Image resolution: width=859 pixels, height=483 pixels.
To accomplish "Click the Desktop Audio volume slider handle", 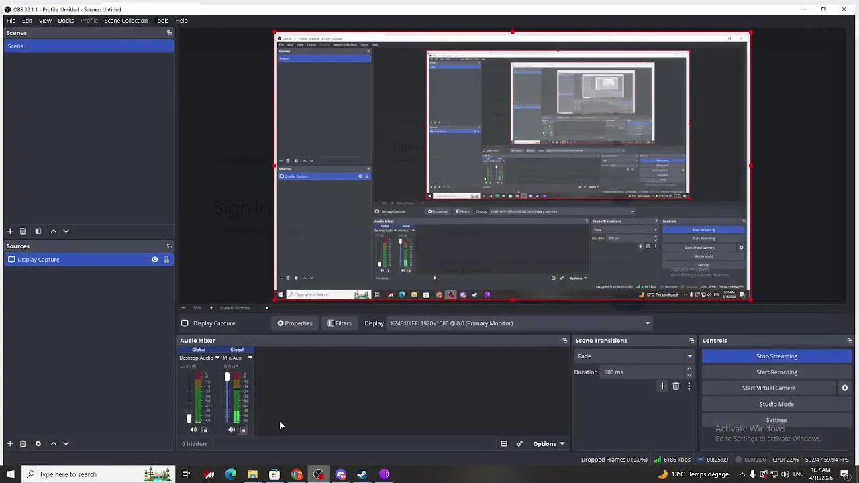I will coord(189,418).
